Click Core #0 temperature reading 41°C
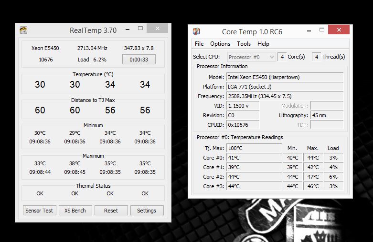Image resolution: width=373 pixels, height=242 pixels. coord(254,158)
